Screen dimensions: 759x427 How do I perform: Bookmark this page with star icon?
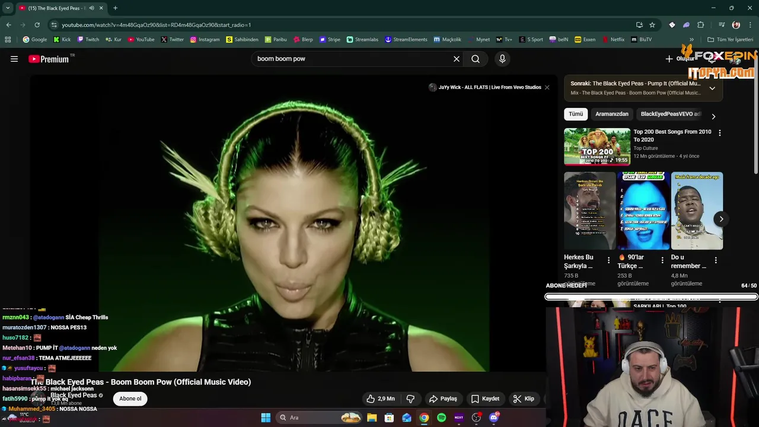[652, 25]
